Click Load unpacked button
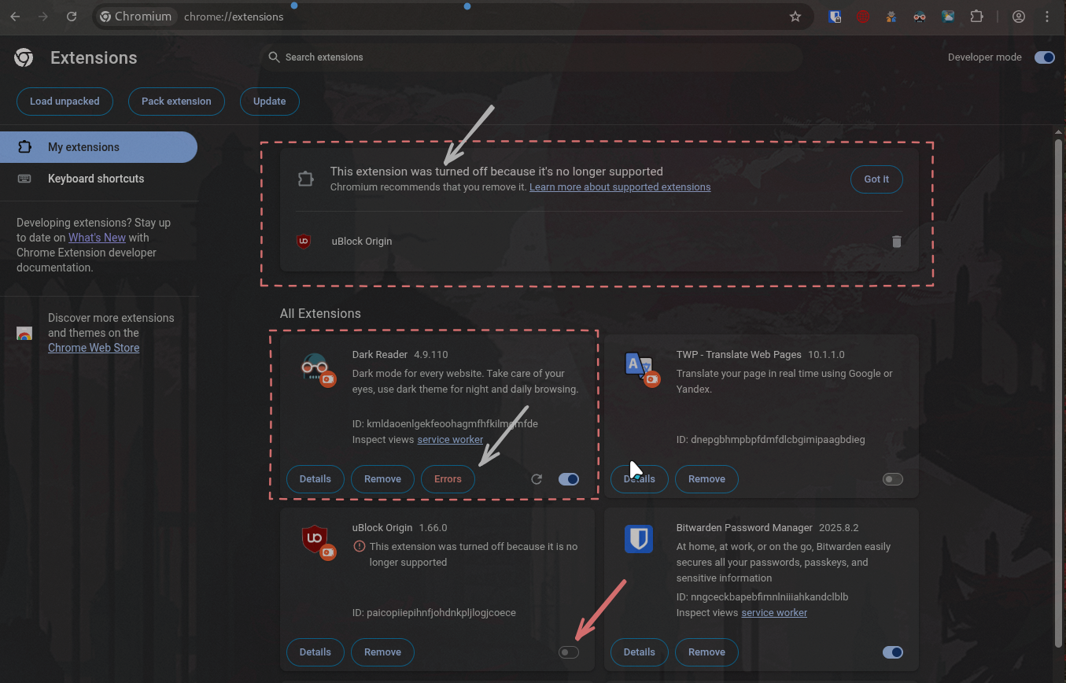Viewport: 1066px width, 683px height. 65,102
